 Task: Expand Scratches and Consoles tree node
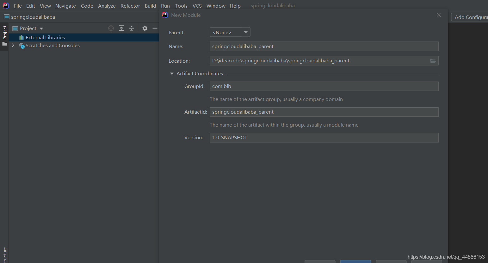[x=13, y=46]
